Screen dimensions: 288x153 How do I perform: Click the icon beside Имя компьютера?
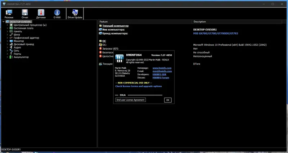click(x=100, y=30)
